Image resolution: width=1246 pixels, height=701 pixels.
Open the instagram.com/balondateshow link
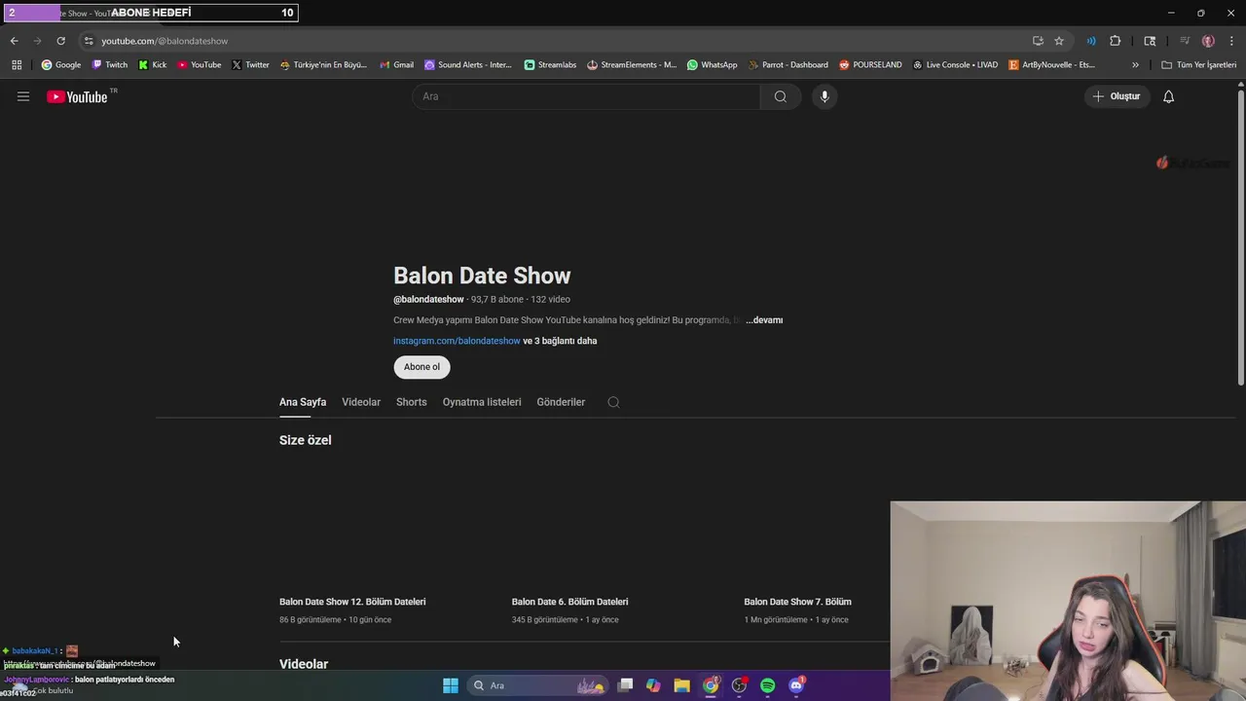click(457, 341)
